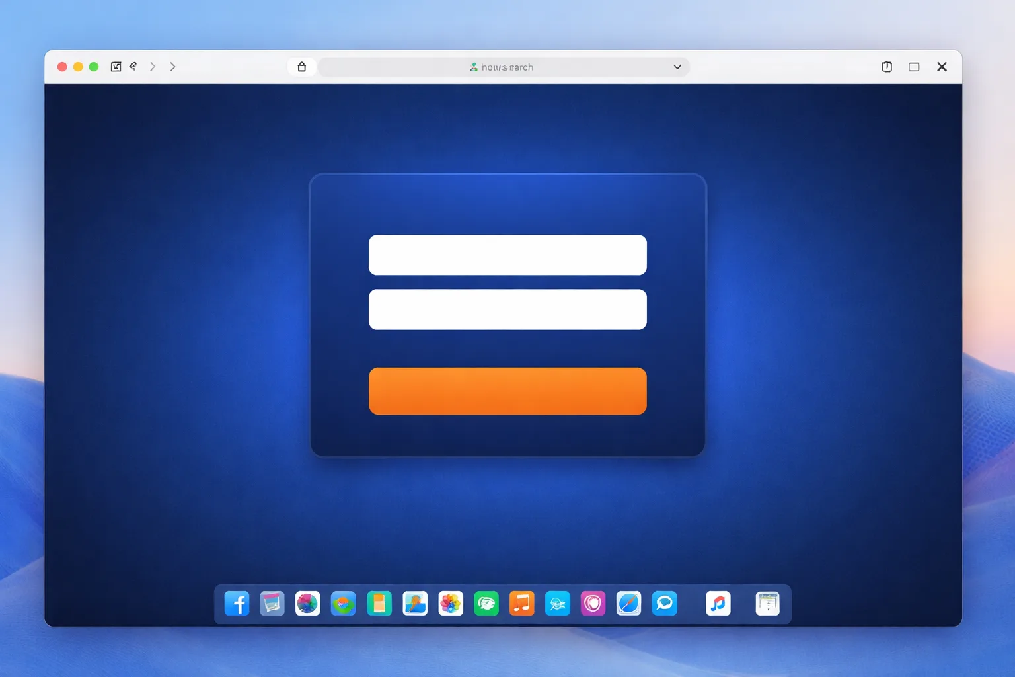Go back with the left chevron arrow
The width and height of the screenshot is (1015, 677).
click(x=153, y=67)
